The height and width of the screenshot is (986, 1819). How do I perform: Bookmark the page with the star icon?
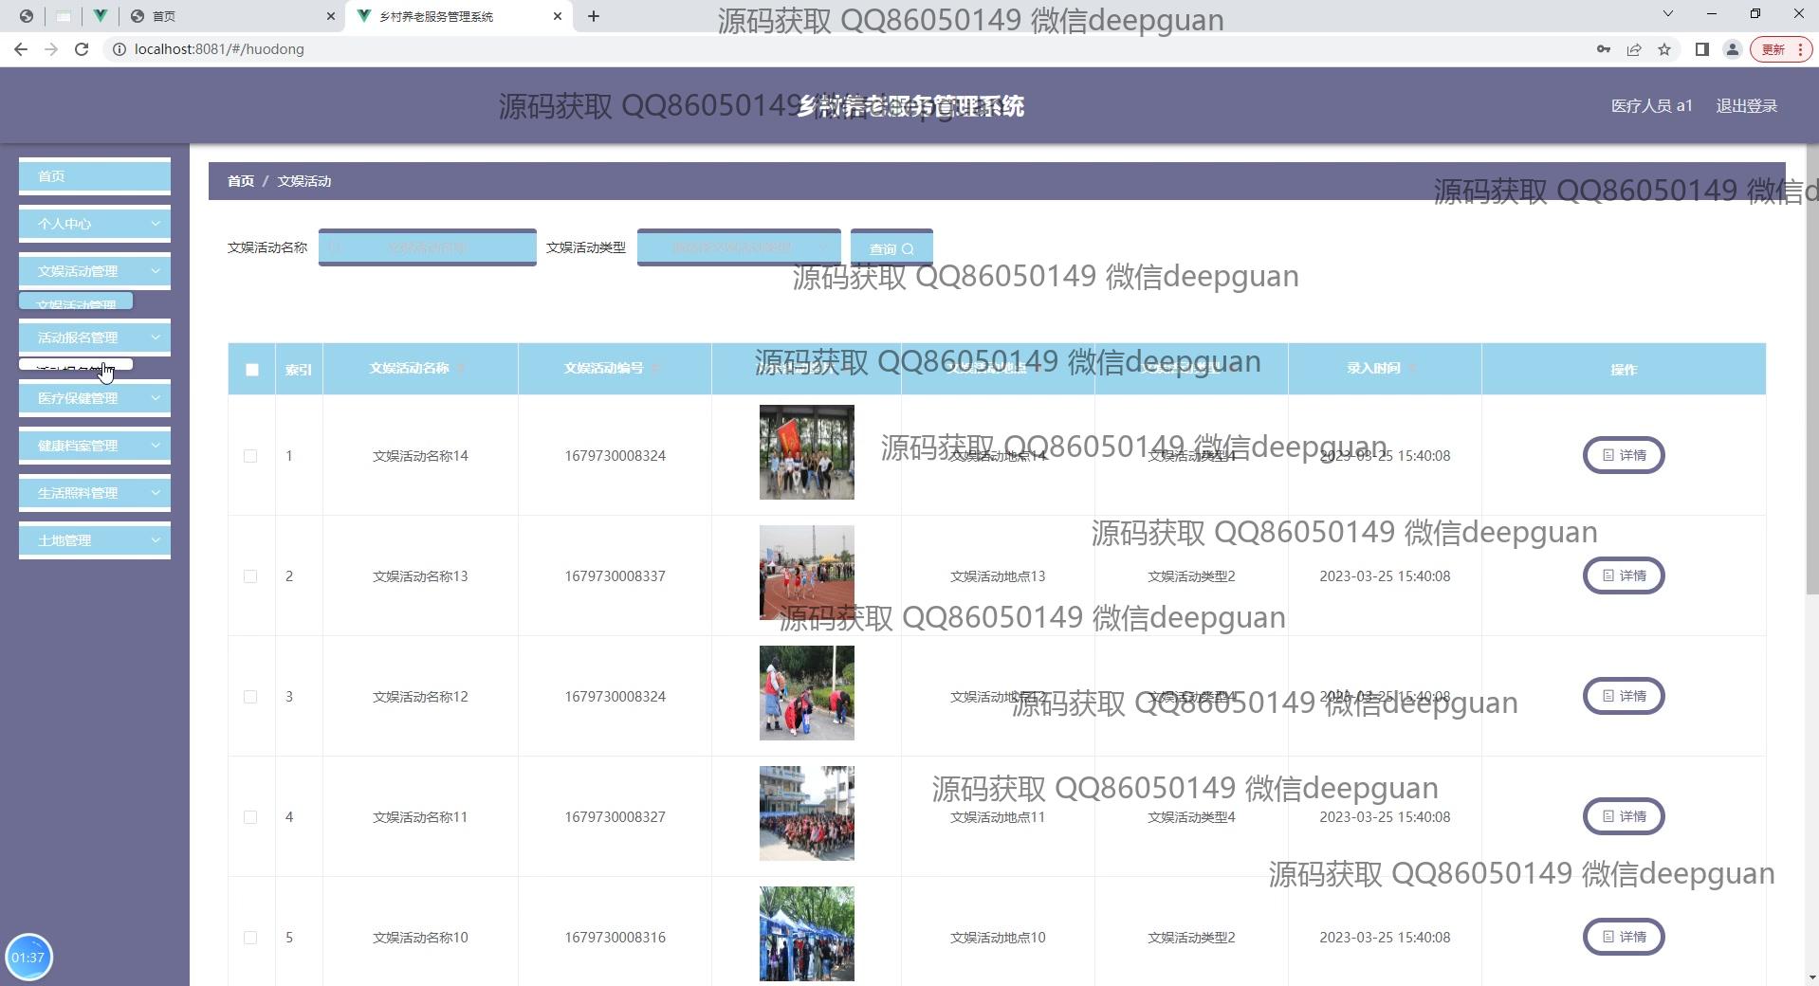coord(1665,49)
